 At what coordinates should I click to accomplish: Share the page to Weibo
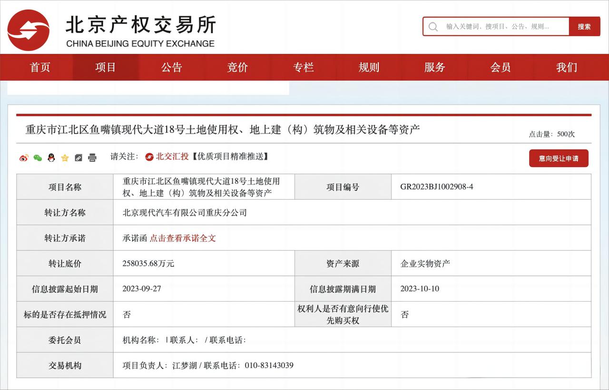(x=24, y=158)
